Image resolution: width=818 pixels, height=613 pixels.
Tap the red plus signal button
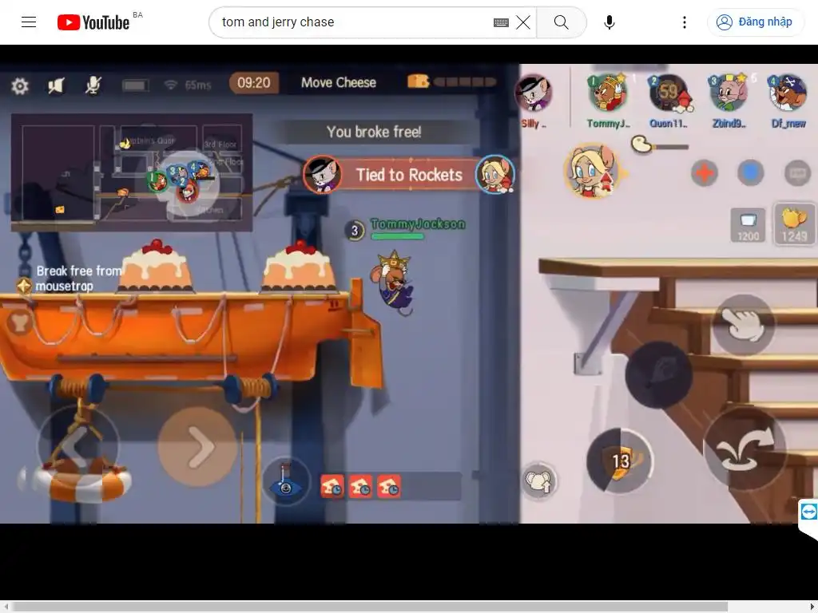pos(705,173)
